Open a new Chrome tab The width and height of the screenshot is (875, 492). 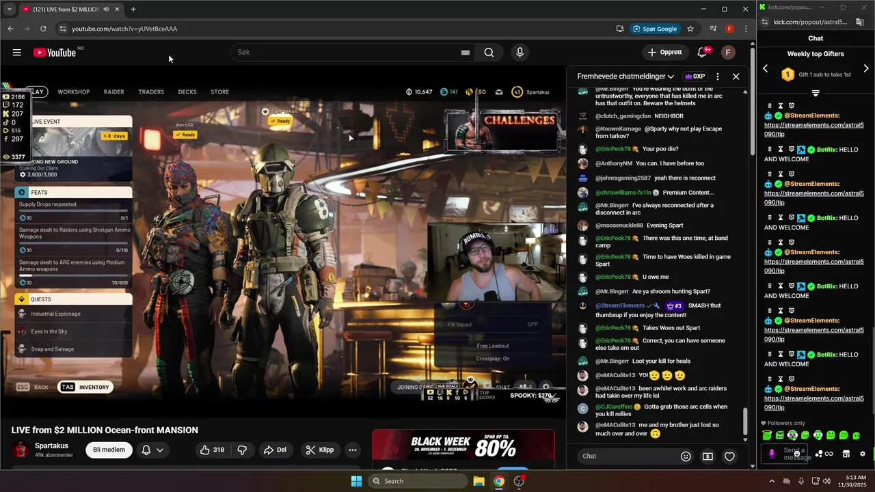click(x=133, y=10)
